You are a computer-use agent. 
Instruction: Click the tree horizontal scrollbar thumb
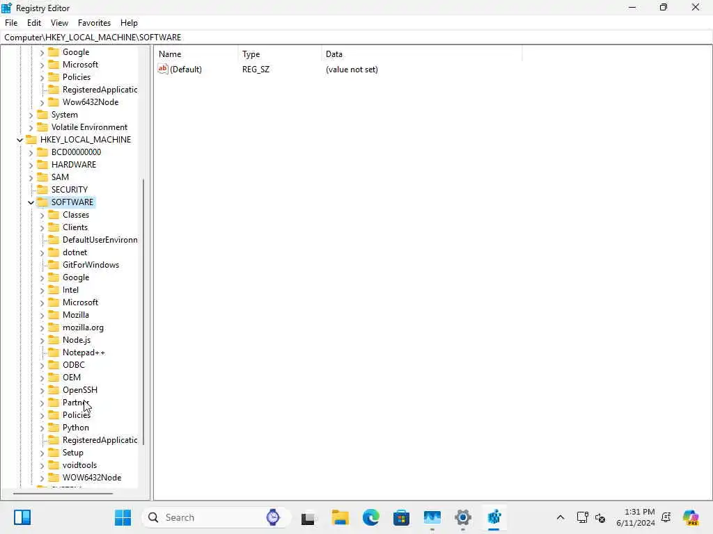(x=63, y=494)
